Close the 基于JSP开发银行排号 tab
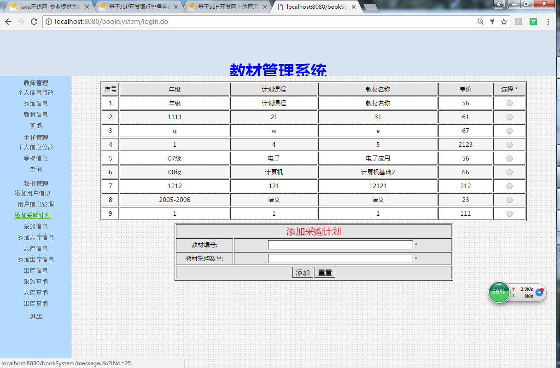Viewport: 560px width, 368px height. tap(176, 7)
